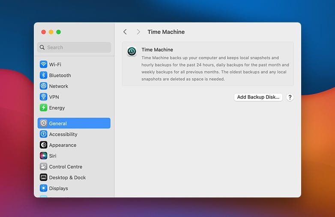Screen dimensions: 335x217
Task: Click the Control Centre icon
Action: 43,167
